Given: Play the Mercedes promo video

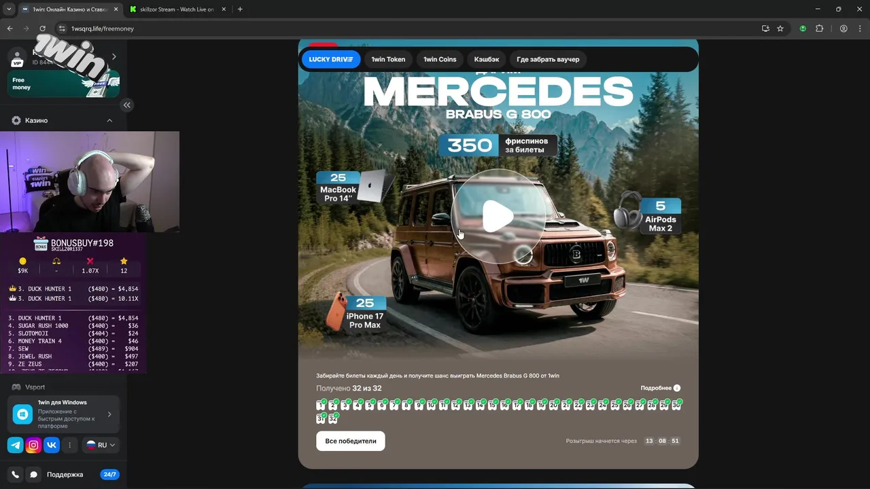Looking at the screenshot, I should click(x=498, y=217).
